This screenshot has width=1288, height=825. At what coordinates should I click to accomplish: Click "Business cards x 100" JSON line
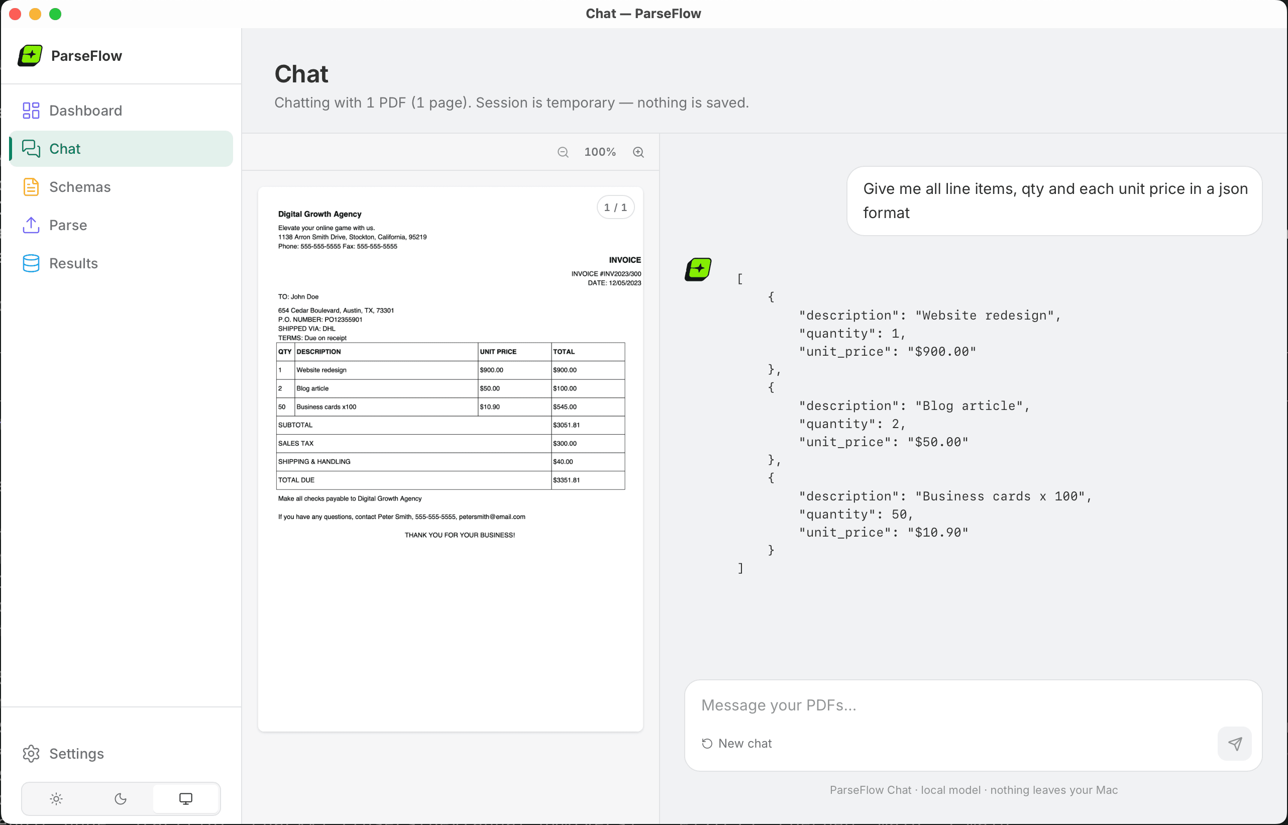[x=945, y=496]
